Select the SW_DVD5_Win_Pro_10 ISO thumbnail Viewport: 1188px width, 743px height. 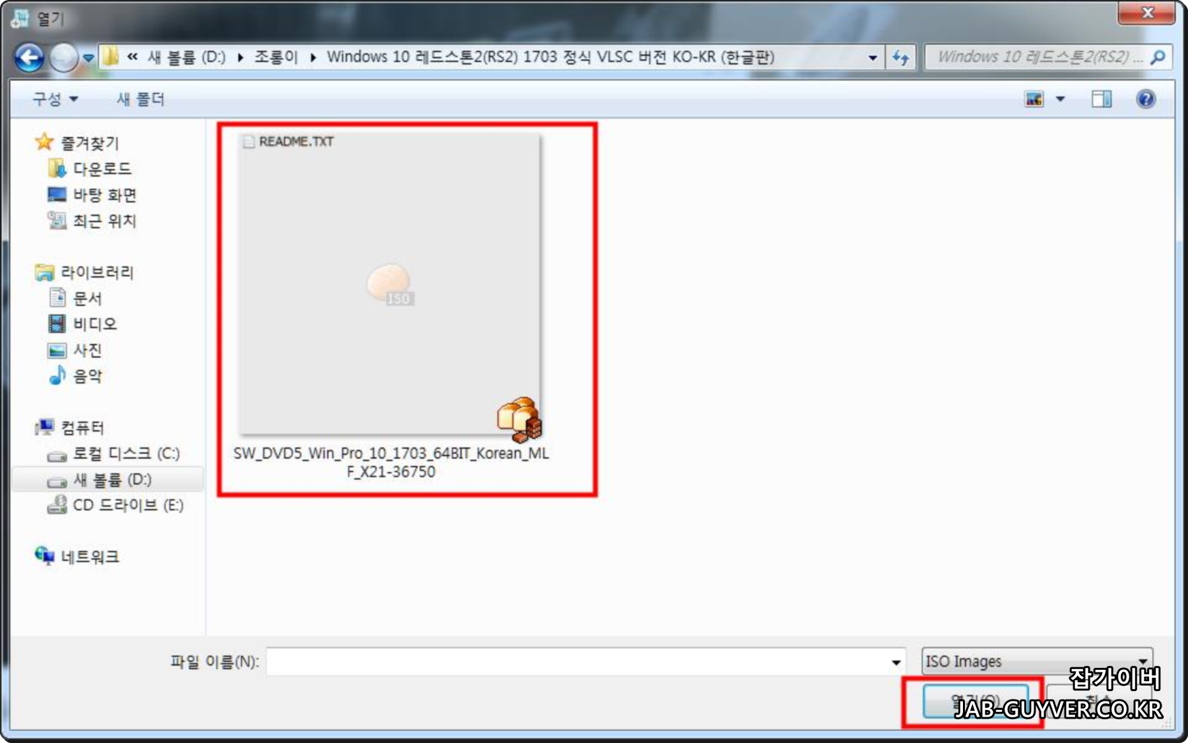point(389,284)
